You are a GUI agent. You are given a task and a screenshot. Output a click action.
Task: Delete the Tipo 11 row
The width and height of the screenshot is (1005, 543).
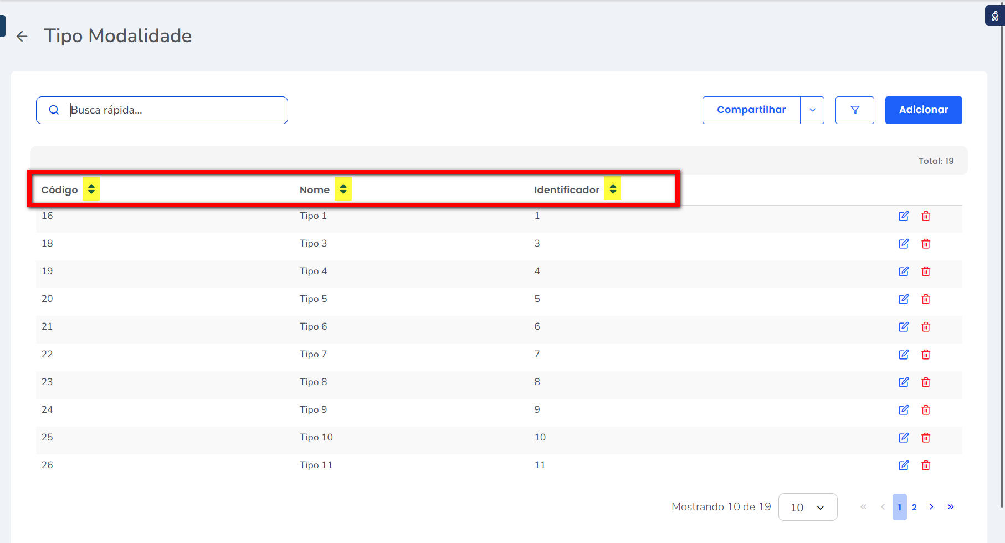(925, 465)
